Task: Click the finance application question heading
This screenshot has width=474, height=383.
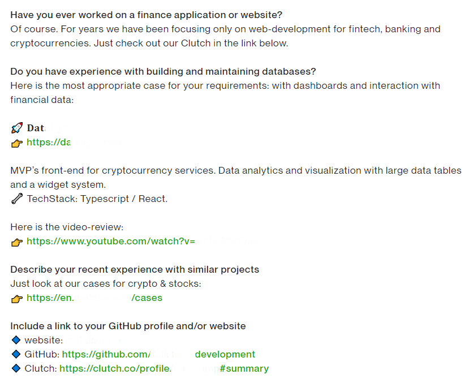Action: pos(146,15)
